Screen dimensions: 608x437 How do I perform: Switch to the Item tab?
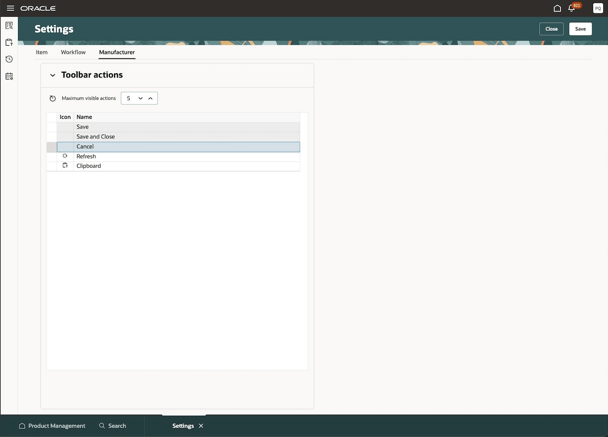[x=42, y=52]
